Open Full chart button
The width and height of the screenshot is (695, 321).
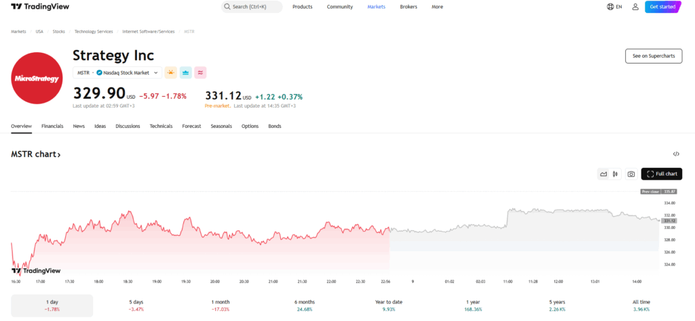pos(662,174)
